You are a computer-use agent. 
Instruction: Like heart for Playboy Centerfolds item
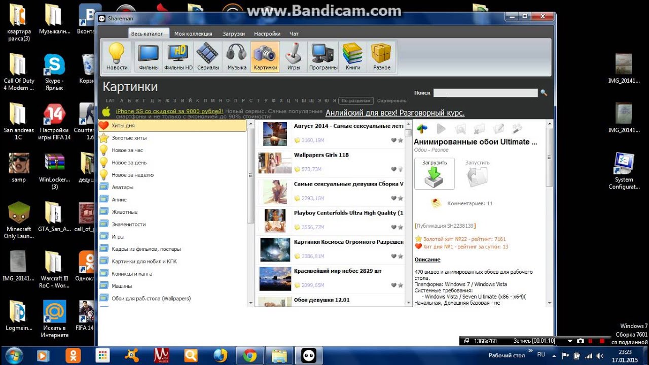tap(393, 227)
